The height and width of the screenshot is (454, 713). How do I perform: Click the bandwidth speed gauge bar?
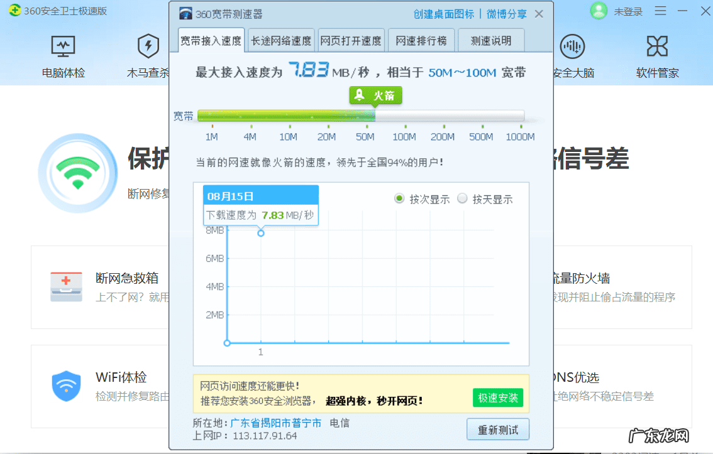pyautogui.click(x=360, y=116)
